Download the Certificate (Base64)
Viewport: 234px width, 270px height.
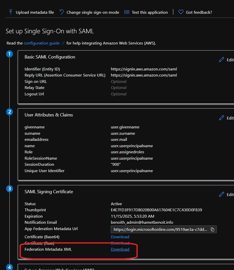120,237
